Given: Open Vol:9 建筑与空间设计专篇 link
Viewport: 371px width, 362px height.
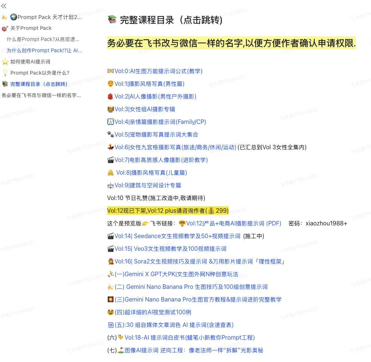Looking at the screenshot, I should tap(148, 185).
